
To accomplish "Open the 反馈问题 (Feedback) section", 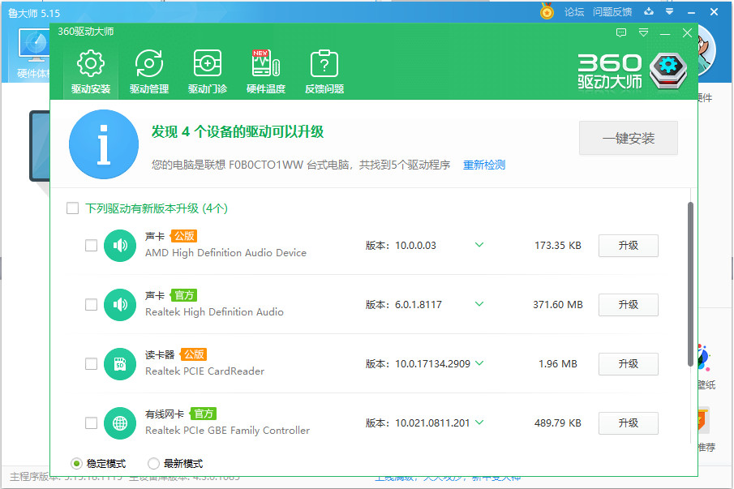I will (x=323, y=70).
